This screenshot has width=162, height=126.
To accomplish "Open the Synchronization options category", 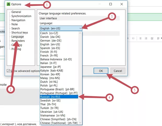I will click(x=21, y=16).
